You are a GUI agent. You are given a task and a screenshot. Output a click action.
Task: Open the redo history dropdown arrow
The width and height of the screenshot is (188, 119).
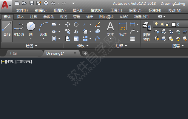coord(69,3)
